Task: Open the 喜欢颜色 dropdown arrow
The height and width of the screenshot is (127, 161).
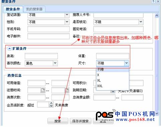Action: click(x=55, y=63)
